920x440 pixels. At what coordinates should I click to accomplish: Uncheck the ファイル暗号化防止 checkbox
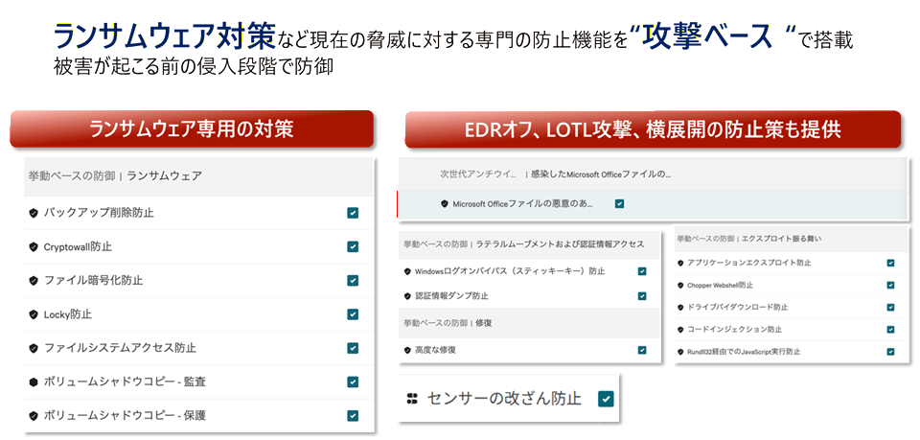pyautogui.click(x=353, y=280)
